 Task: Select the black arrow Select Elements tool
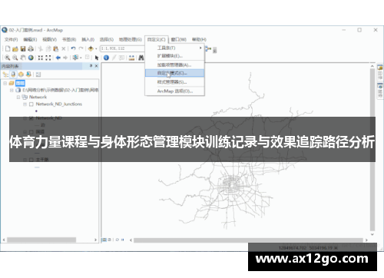pyautogui.click(x=97, y=58)
